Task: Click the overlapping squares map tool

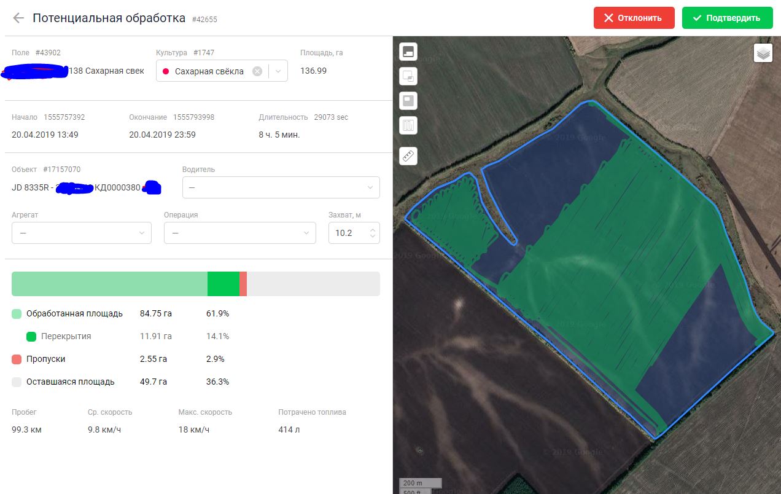Action: pos(408,76)
